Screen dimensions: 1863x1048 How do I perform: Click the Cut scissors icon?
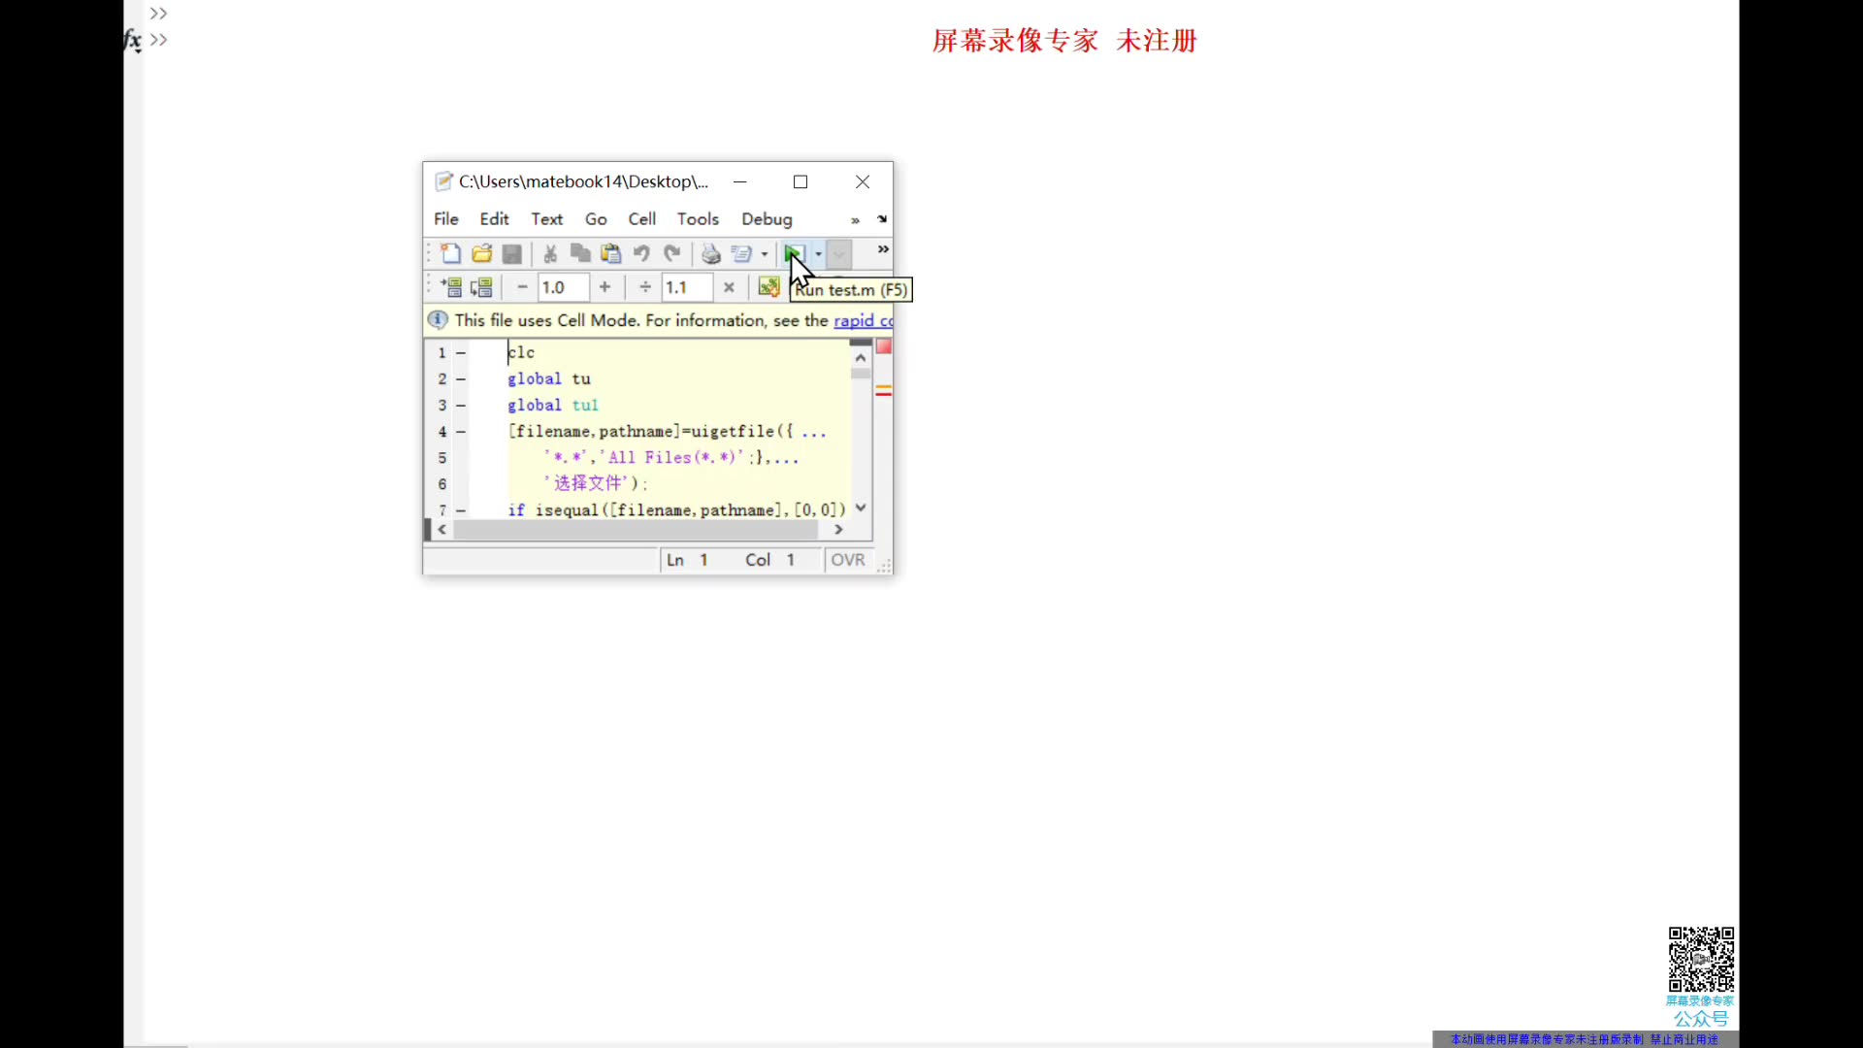click(550, 254)
